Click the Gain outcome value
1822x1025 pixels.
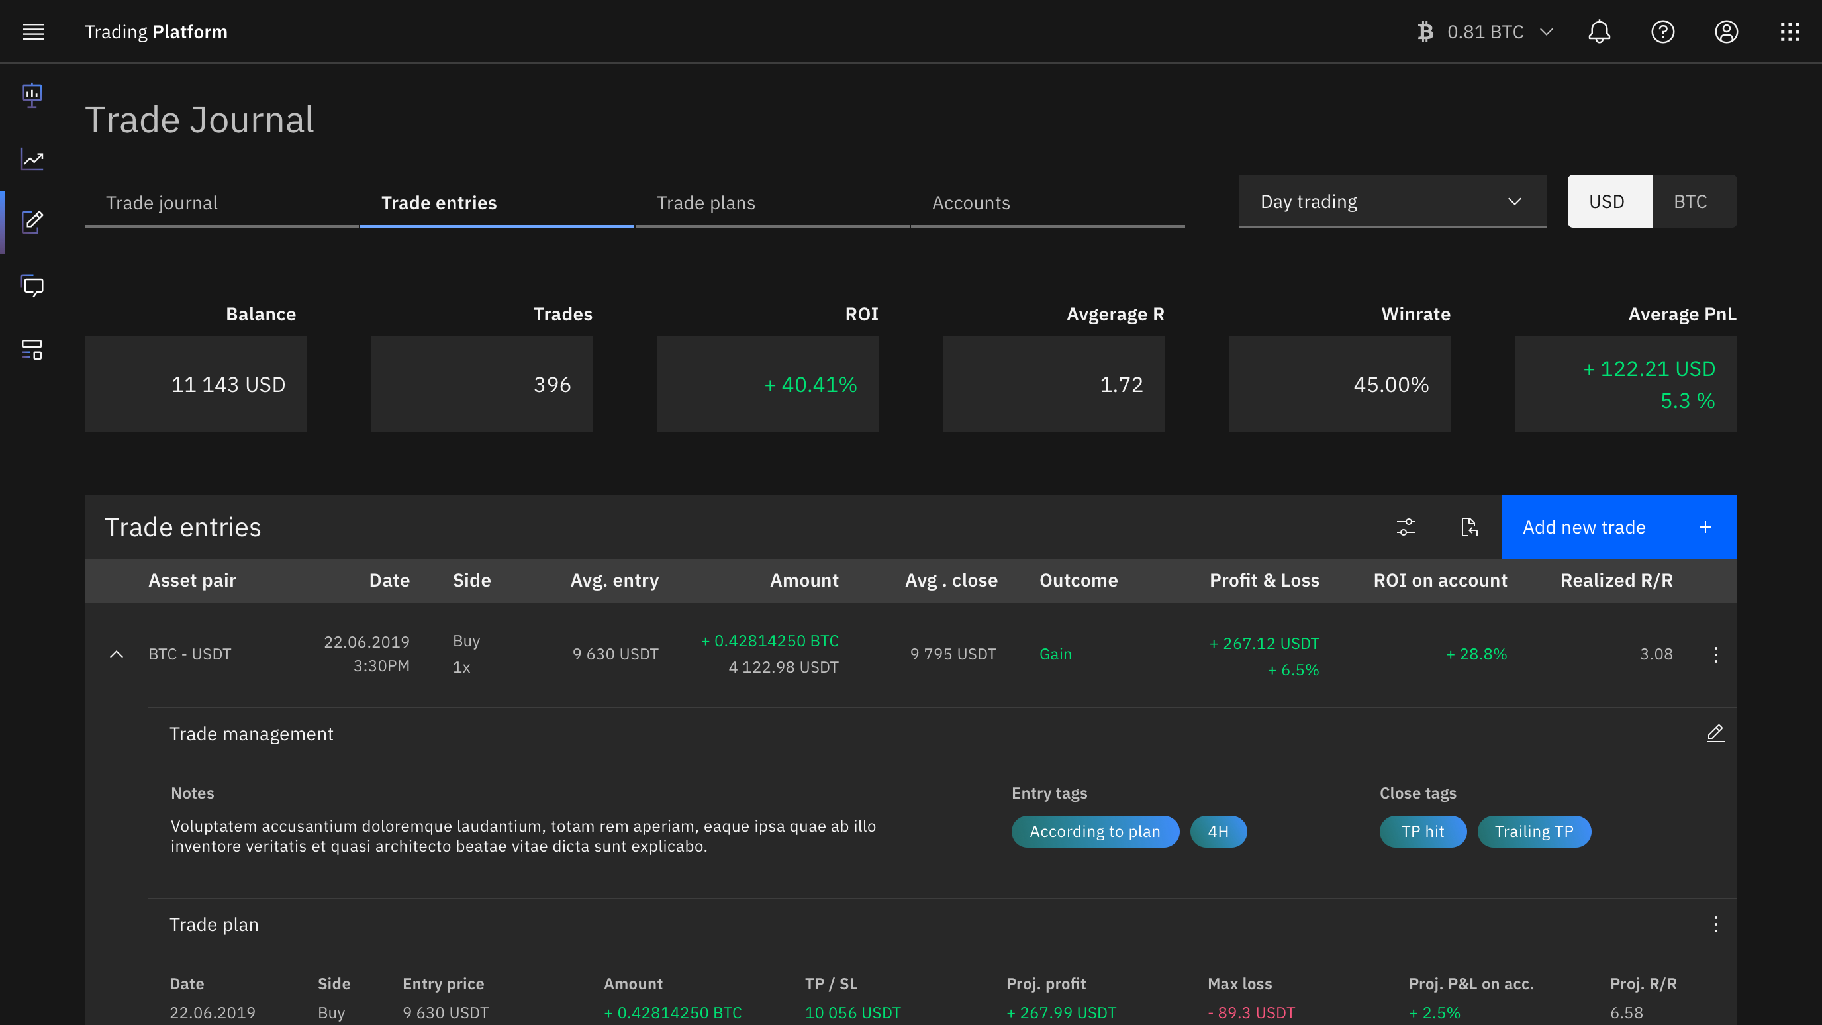(x=1055, y=654)
